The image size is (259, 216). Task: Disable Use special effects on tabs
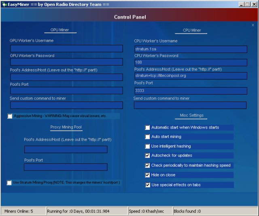pos(148,185)
